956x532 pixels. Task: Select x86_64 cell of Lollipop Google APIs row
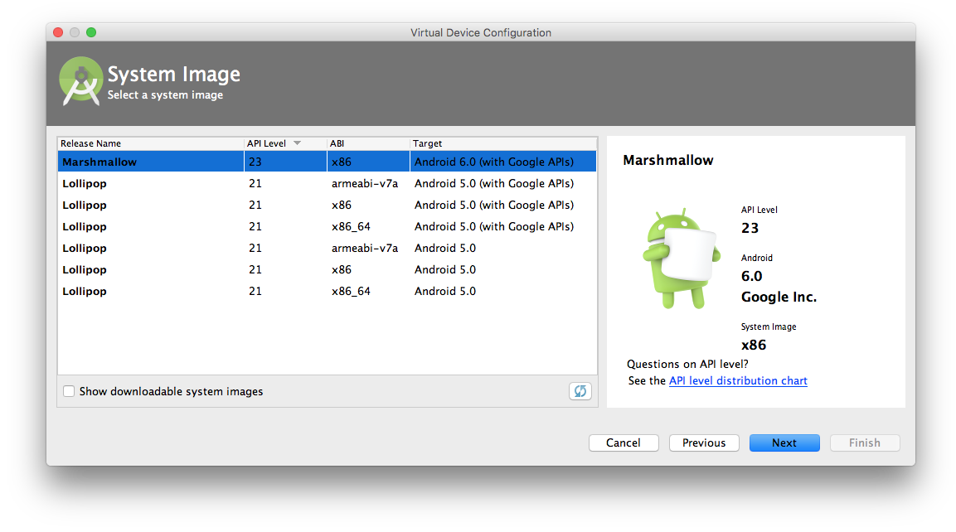[368, 227]
